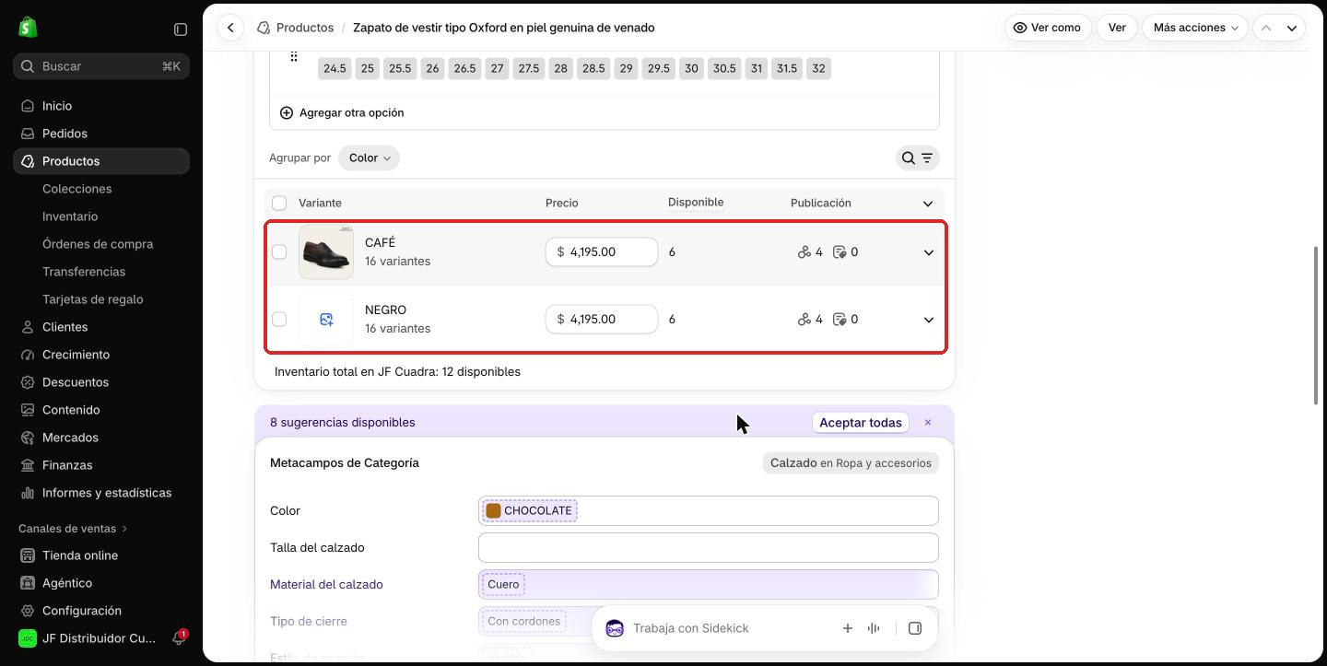The height and width of the screenshot is (666, 1327).
Task: Click the CHOCOLATE color swatch chip
Action: (x=530, y=511)
